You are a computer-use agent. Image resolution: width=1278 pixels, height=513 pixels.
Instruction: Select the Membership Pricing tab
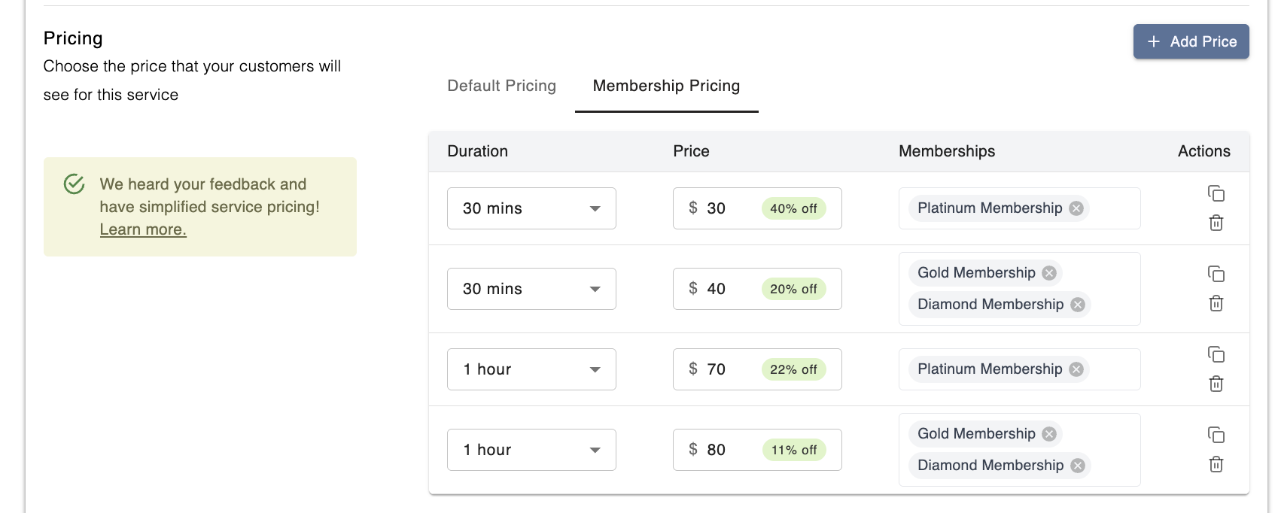(x=666, y=86)
